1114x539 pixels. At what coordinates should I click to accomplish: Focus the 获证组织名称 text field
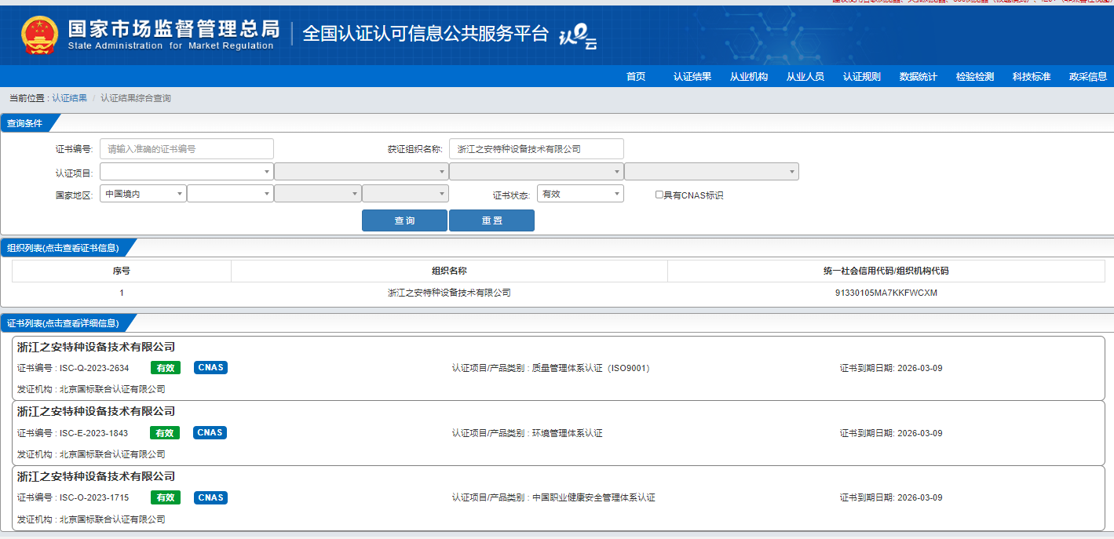536,149
